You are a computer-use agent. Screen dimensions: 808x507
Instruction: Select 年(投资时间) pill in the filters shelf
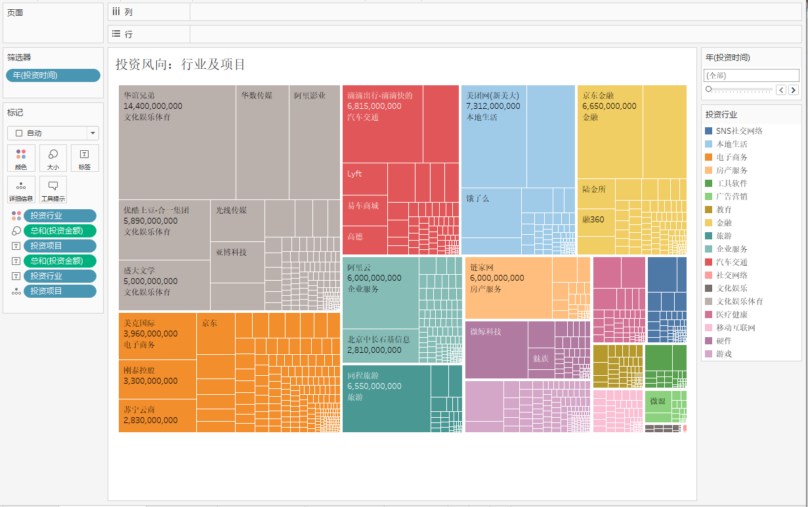53,75
